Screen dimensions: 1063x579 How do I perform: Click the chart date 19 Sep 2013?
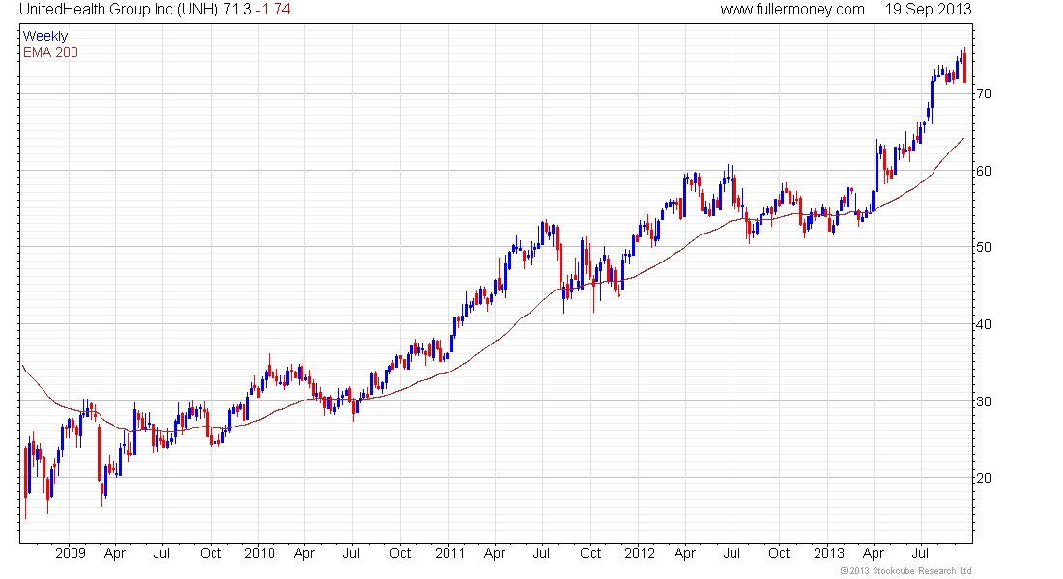coord(928,10)
